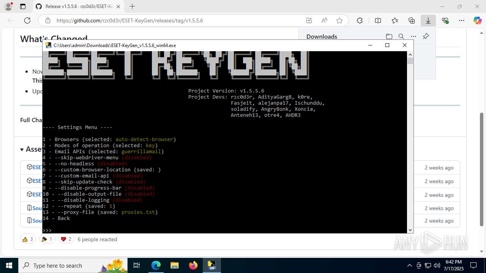Click the '--no-headless' option line
486x273 pixels.
(85, 164)
